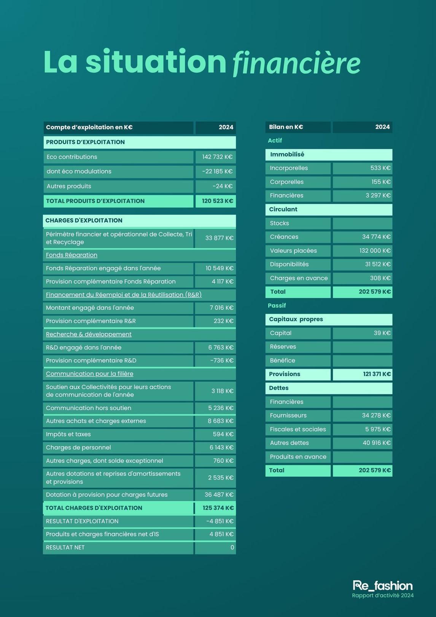This screenshot has width=436, height=617.
Task: Click the La situation financière title
Action: click(202, 62)
